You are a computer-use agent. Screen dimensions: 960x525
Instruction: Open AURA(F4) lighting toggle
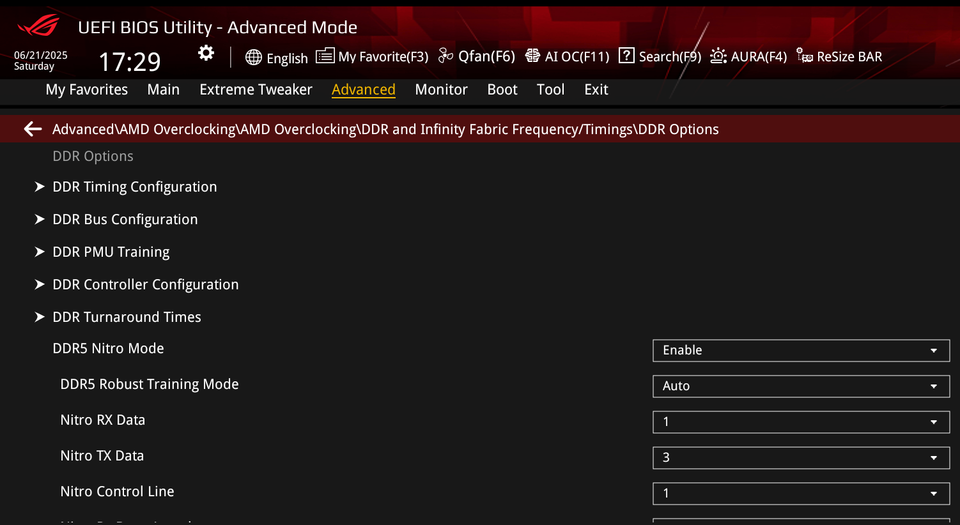tap(759, 57)
